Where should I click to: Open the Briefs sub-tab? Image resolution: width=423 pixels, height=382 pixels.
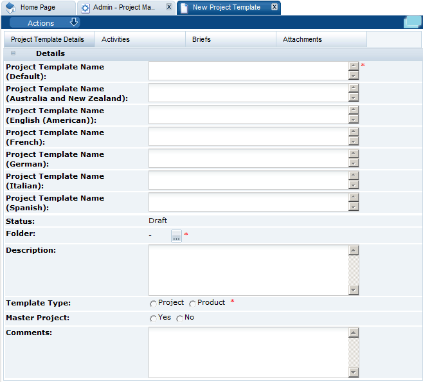[231, 39]
